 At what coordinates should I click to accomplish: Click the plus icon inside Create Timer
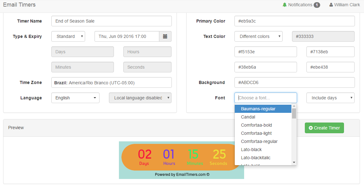point(311,128)
